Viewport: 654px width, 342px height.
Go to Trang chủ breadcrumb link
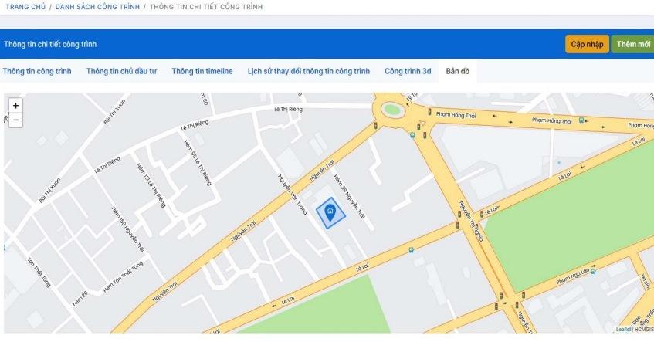25,6
